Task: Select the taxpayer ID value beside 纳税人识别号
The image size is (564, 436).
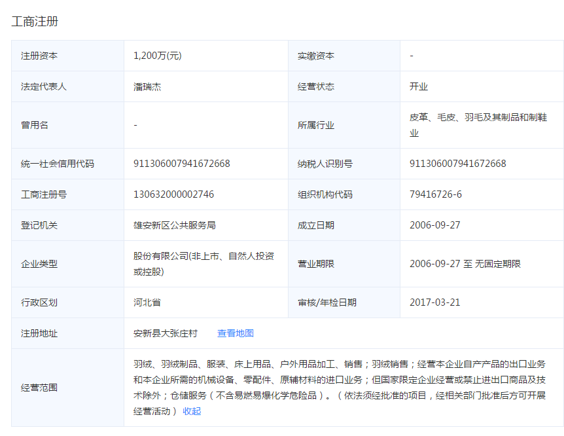Action: [458, 164]
